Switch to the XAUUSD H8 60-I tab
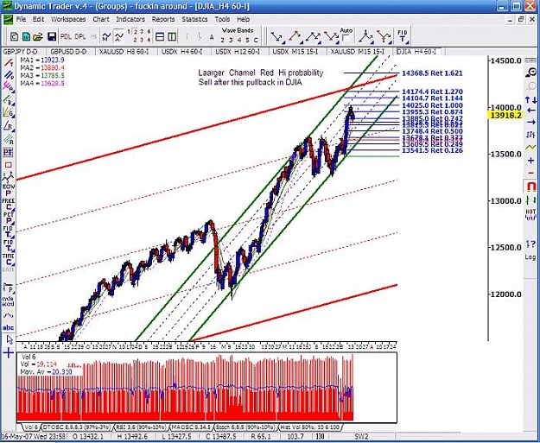 [124, 52]
